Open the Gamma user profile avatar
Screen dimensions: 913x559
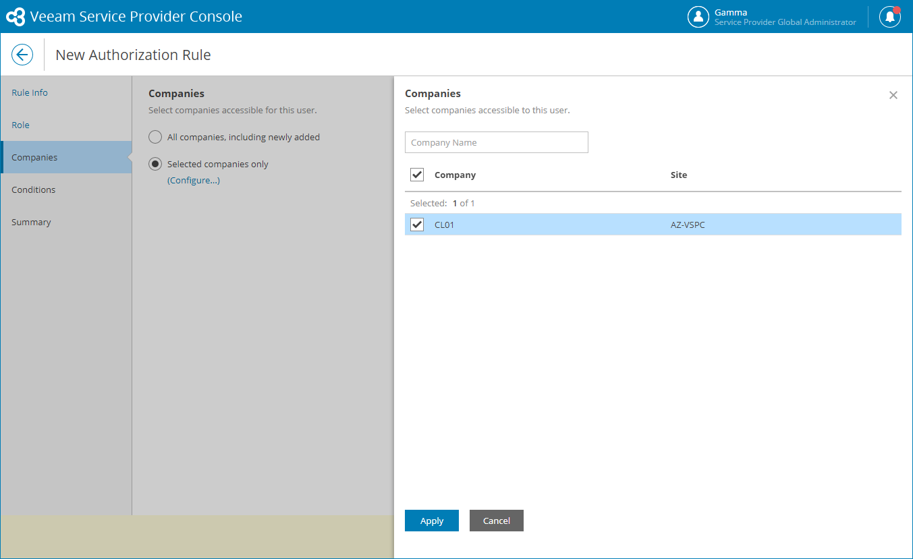[x=698, y=17]
